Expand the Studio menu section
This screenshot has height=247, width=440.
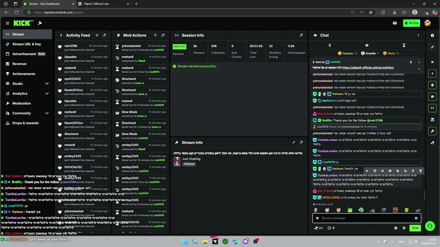tap(27, 84)
